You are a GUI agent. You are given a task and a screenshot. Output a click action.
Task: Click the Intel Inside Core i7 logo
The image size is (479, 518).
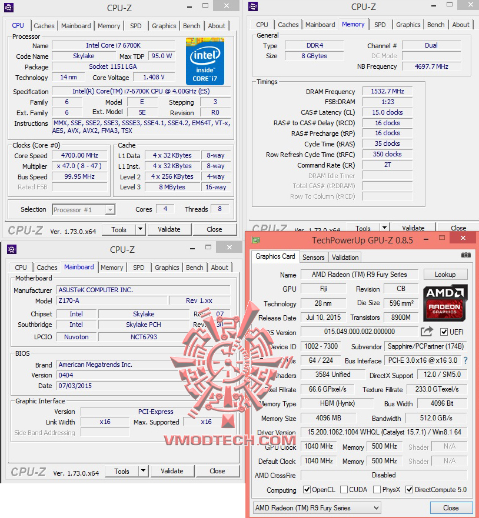pos(205,61)
